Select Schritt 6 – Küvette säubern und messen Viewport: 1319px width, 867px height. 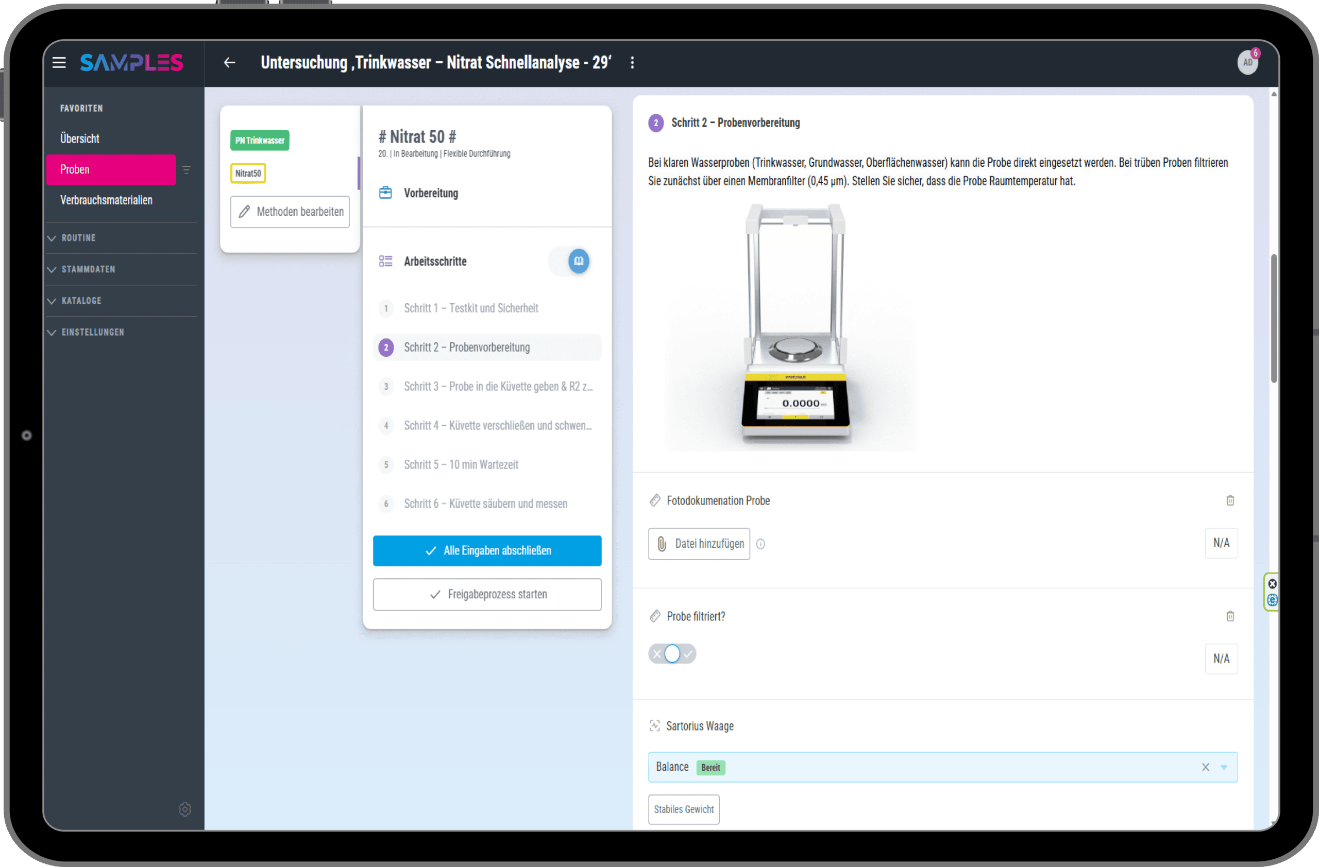487,504
